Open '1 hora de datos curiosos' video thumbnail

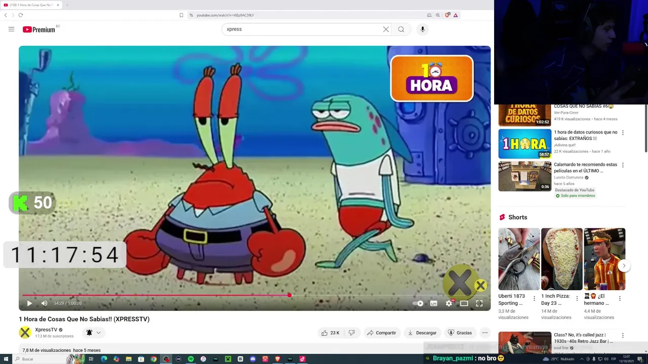click(x=524, y=144)
